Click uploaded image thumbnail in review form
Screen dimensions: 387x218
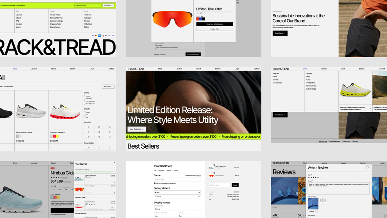(313, 203)
